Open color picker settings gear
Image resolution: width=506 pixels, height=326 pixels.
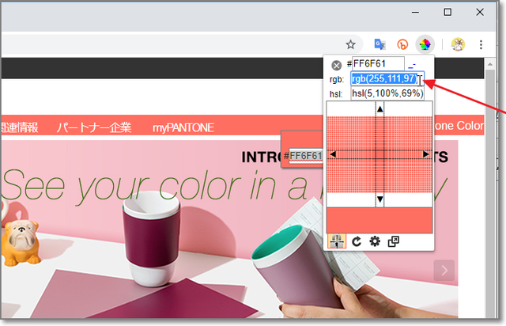[375, 241]
